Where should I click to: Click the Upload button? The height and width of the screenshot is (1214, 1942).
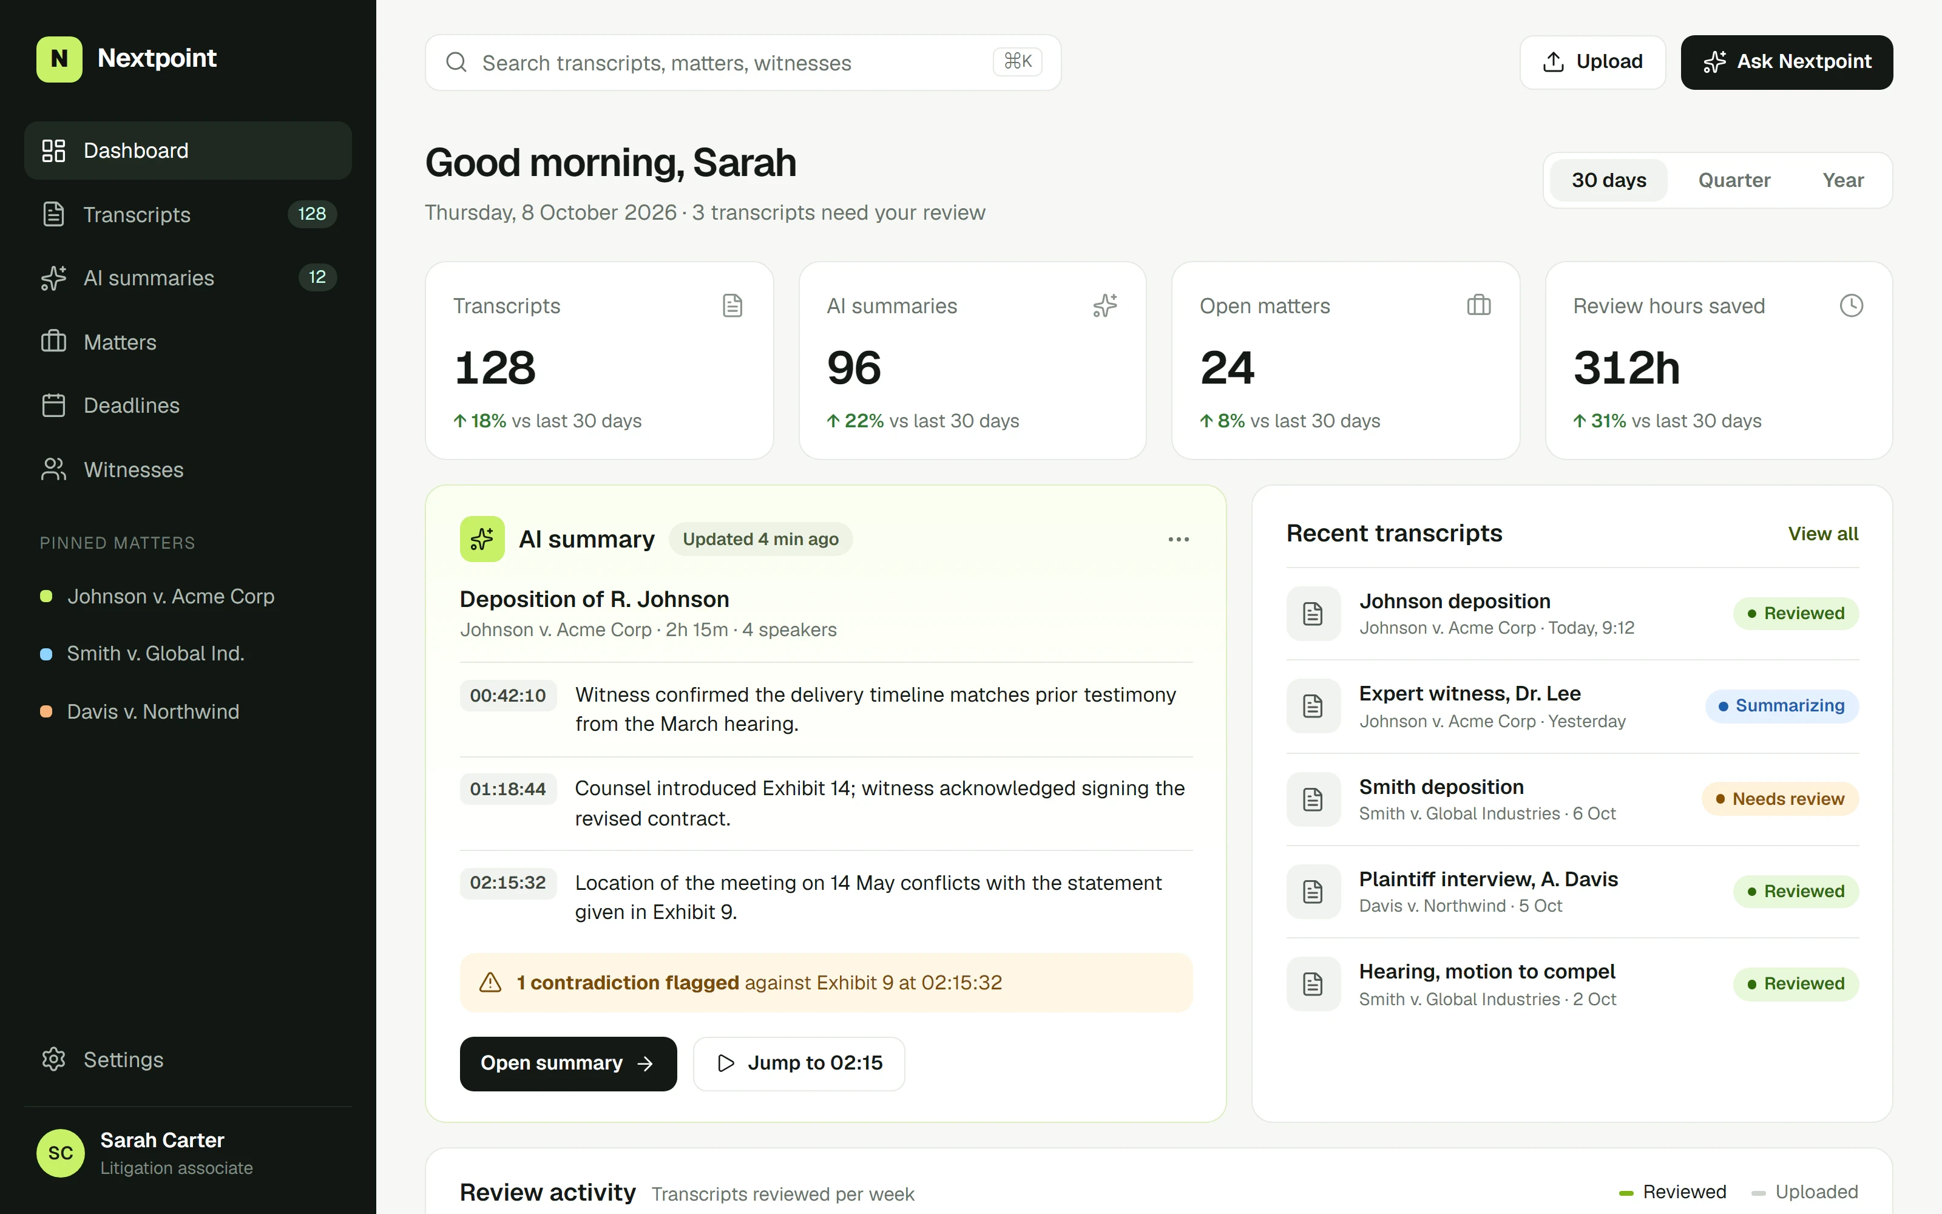1592,62
